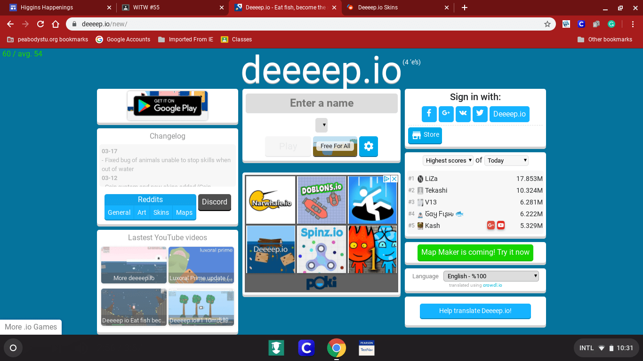Click the Poki logo banner

tap(321, 283)
